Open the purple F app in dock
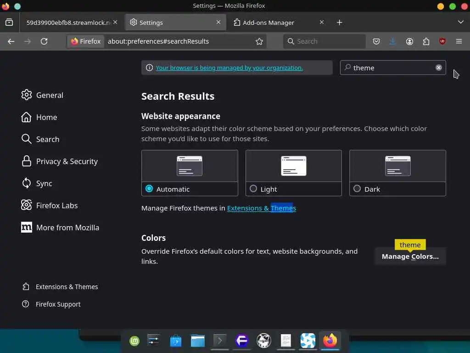The image size is (470, 353). tap(241, 341)
